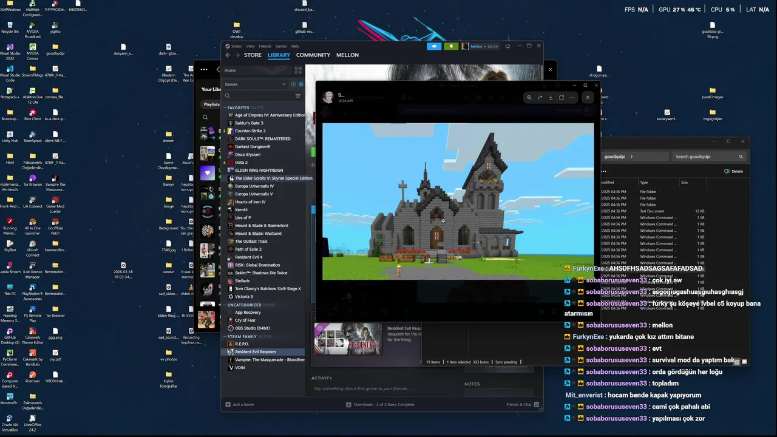
Task: Click Search goodbydpi field in Explorer
Action: pyautogui.click(x=708, y=157)
